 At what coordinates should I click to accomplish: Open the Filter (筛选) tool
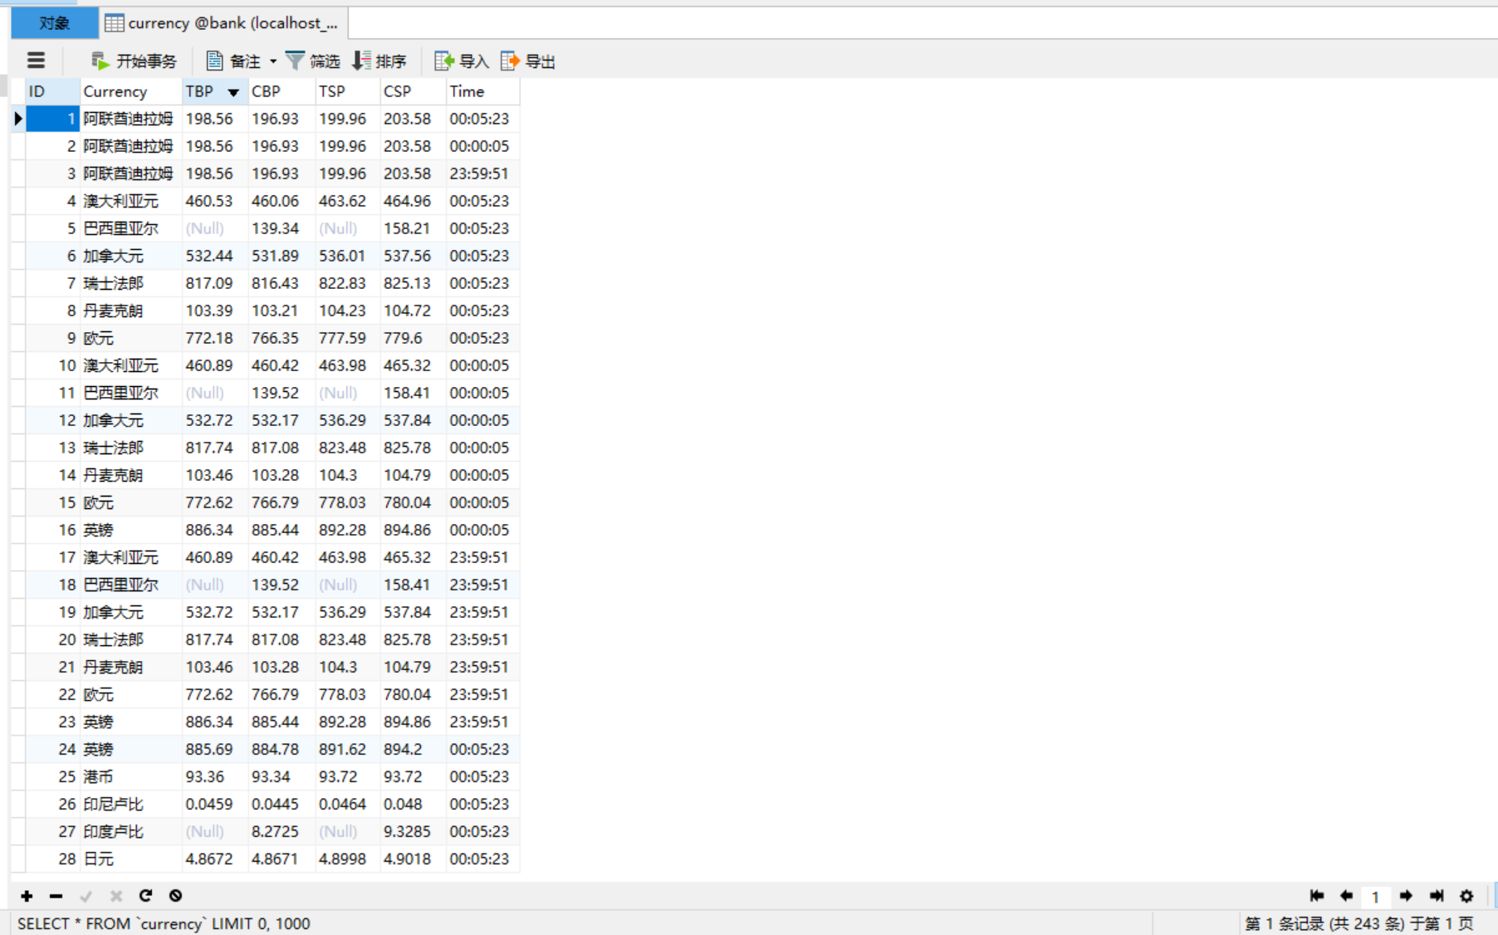coord(312,61)
